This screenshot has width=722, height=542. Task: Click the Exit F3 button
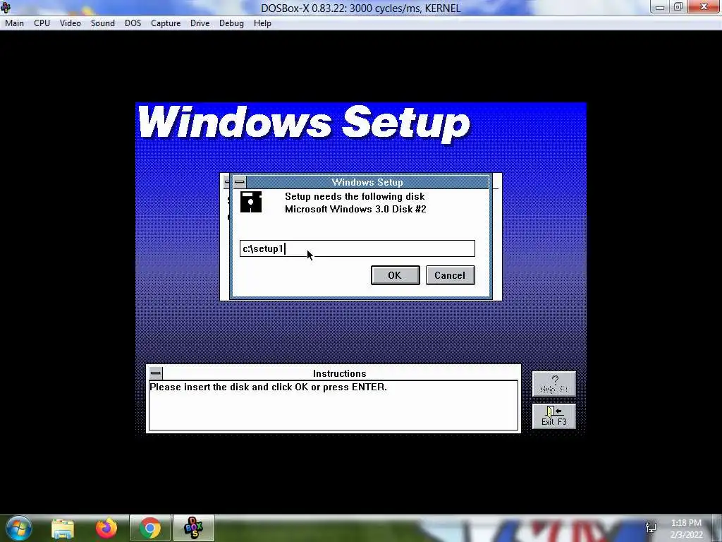[554, 416]
